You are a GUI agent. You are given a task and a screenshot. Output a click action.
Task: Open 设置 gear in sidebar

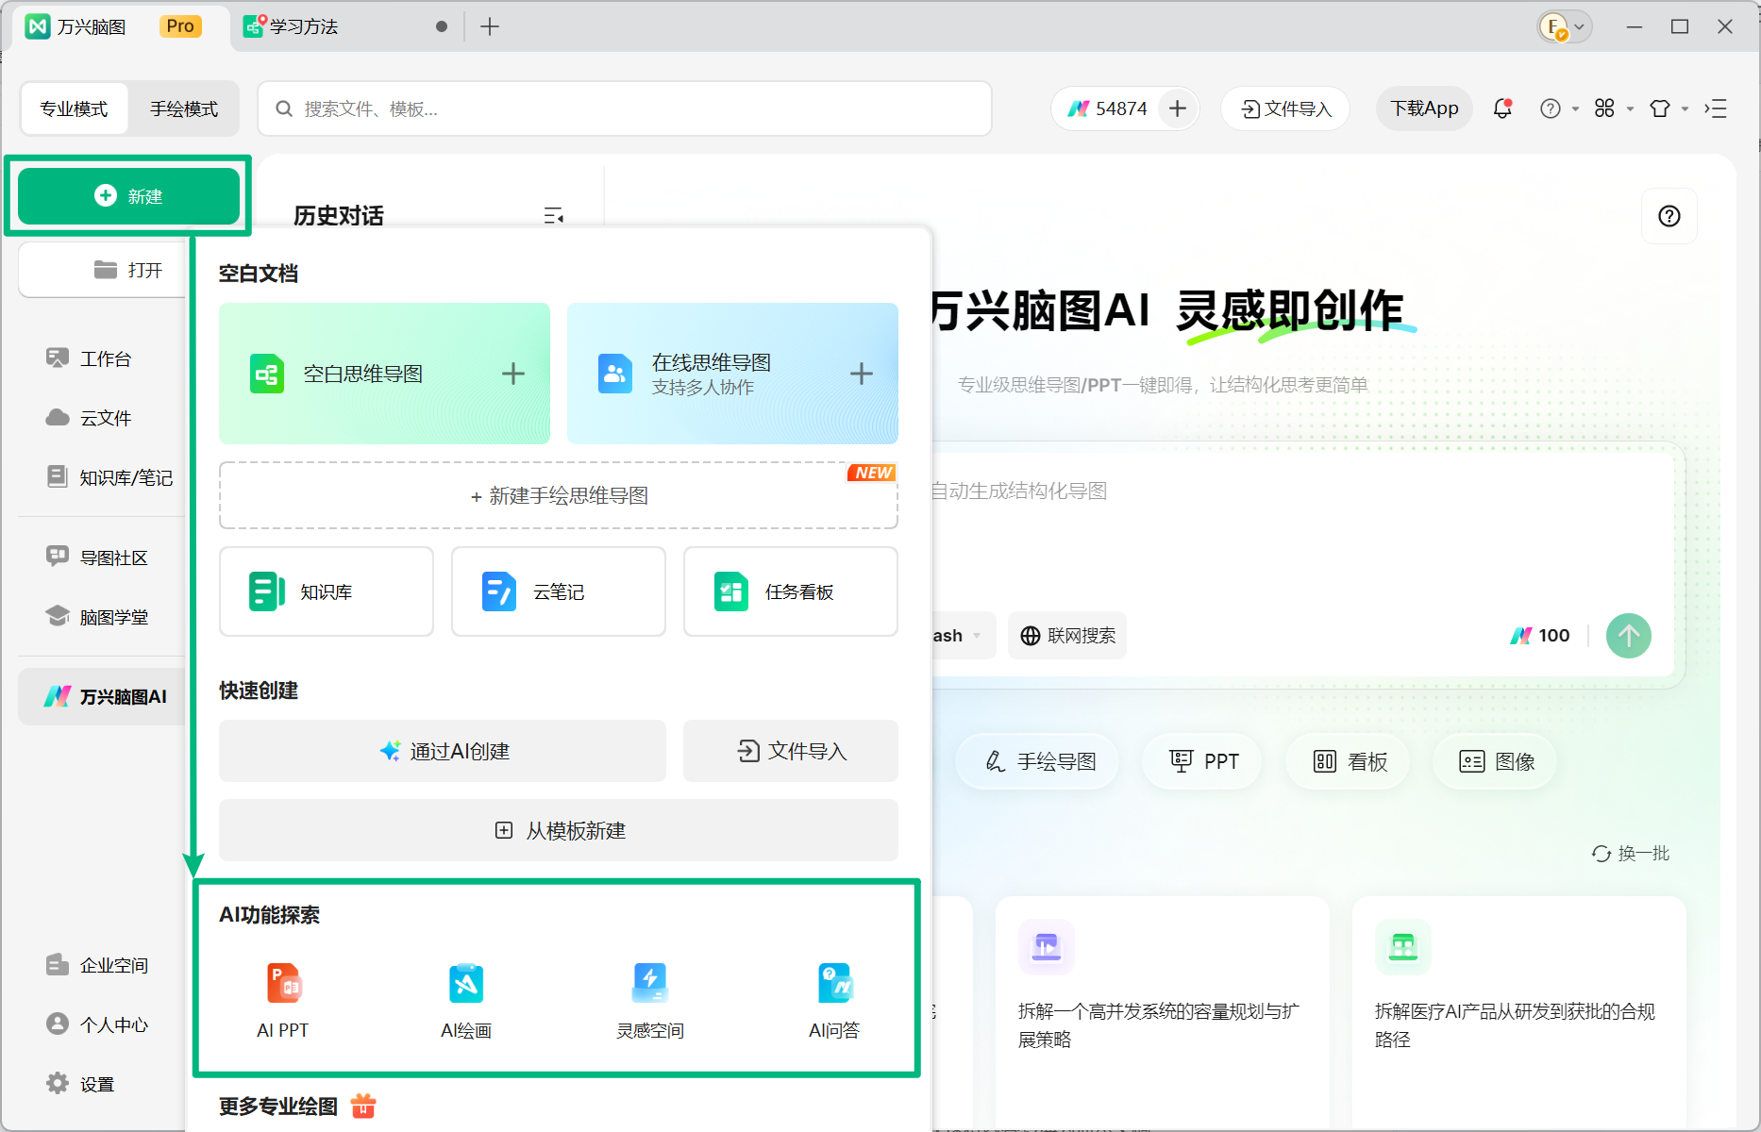point(81,1084)
